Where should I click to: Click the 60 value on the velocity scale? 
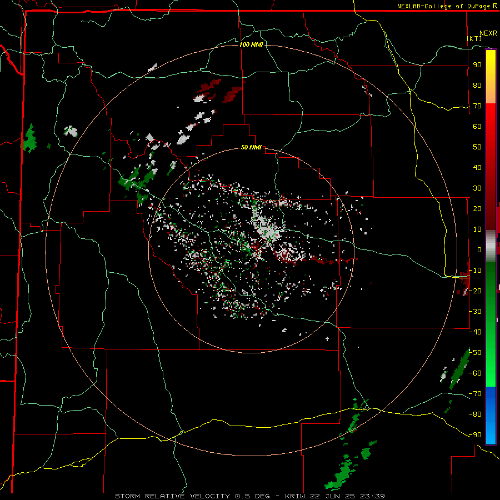[x=477, y=126]
